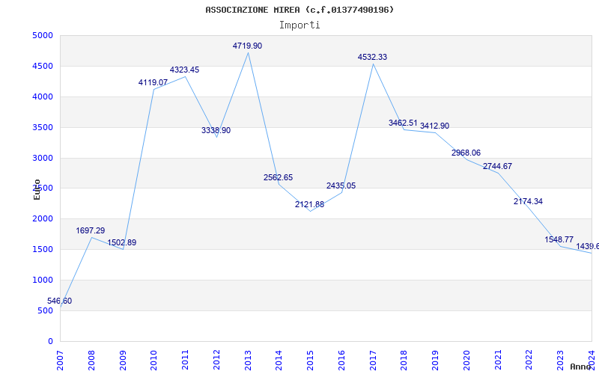The height and width of the screenshot is (374, 599).
Task: Select the 1548.77 value label
Action: click(559, 239)
